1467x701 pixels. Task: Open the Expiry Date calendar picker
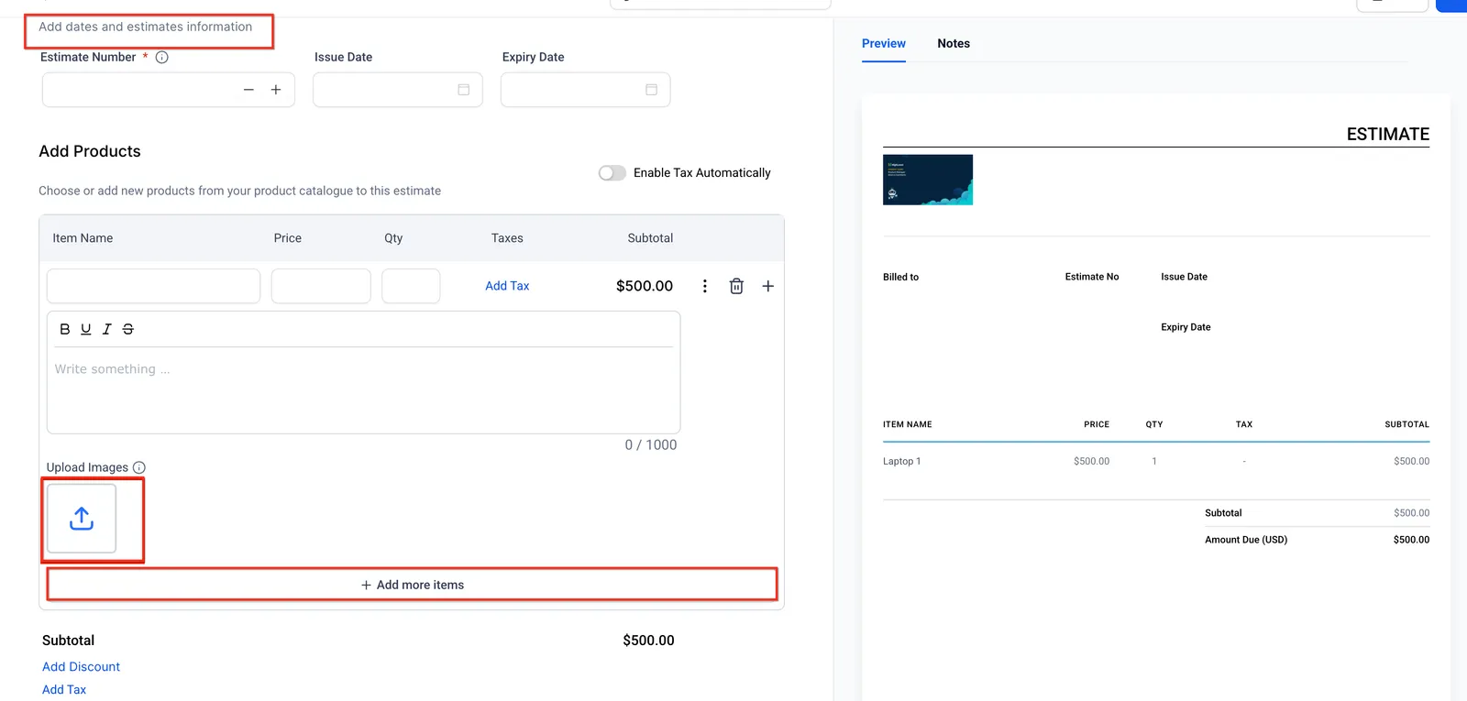(652, 90)
